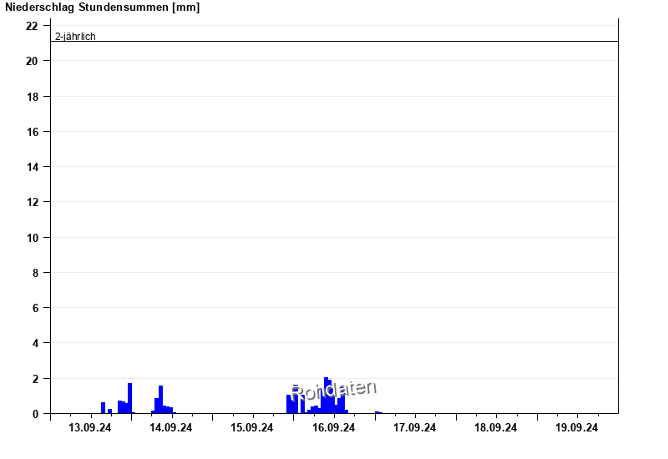Select the tiny isolated bar before 17.09.24
The width and height of the screenshot is (668, 459).
[377, 412]
